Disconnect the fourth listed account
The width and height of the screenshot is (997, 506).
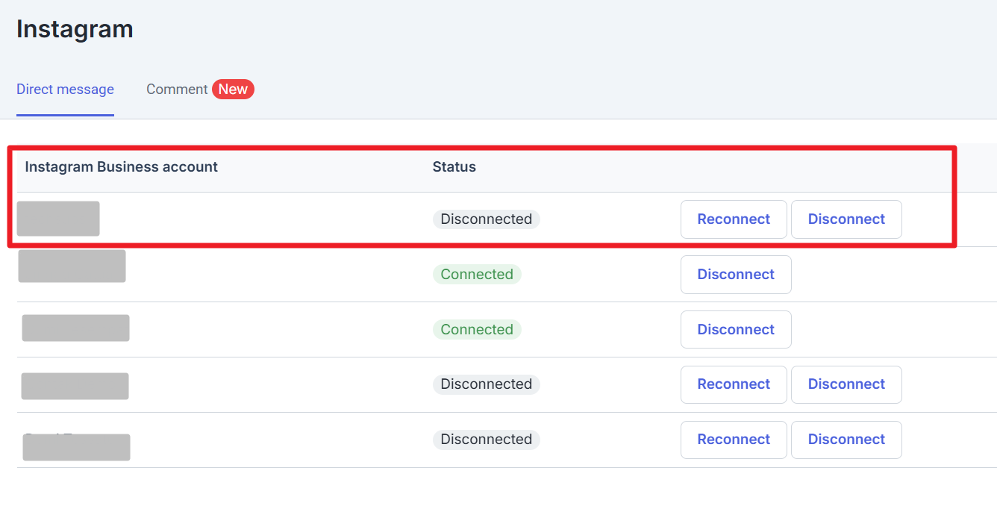click(846, 384)
